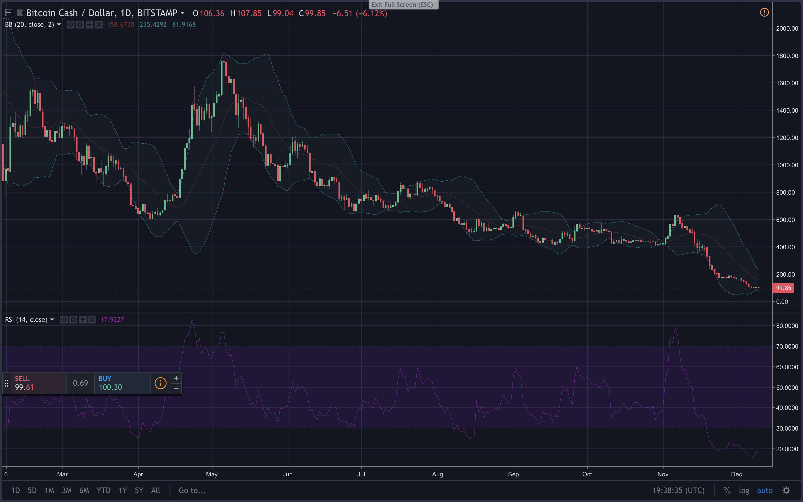Viewport: 803px width, 502px height.
Task: Click the 600.00 price axis label
Action: (x=785, y=220)
